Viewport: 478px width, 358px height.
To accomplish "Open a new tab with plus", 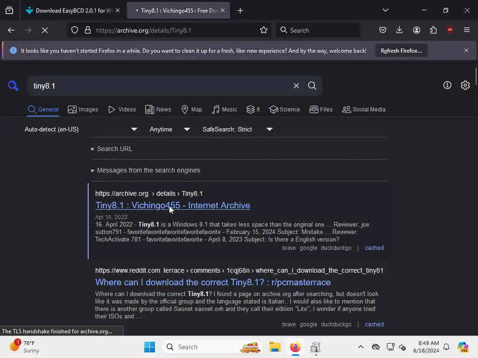I will [240, 11].
